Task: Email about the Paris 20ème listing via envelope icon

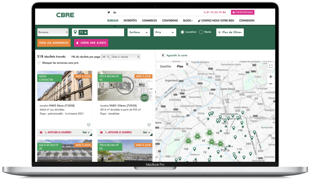Action: [x=101, y=132]
